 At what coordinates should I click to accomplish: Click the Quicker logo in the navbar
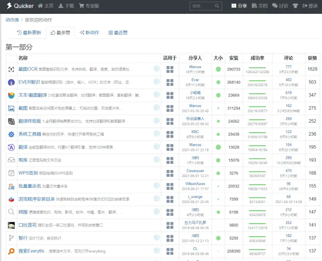click(20, 6)
